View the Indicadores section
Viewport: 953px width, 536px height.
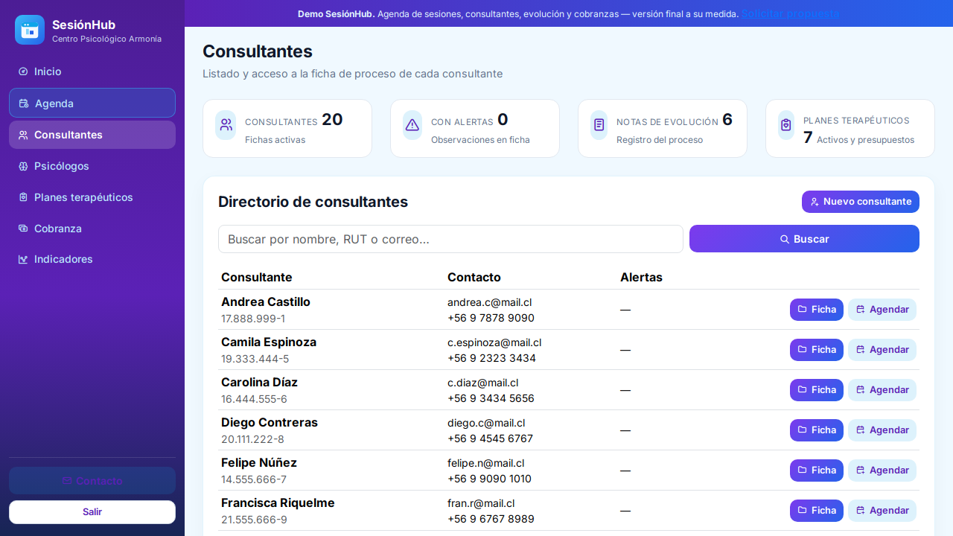tap(92, 259)
